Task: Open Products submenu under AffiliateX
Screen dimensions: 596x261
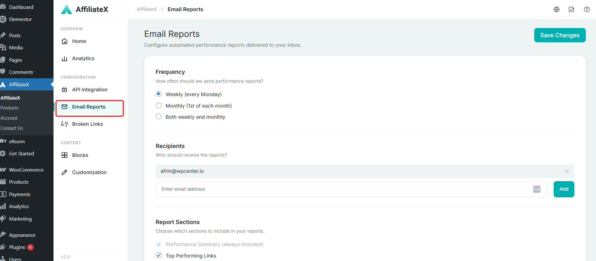Action: click(10, 108)
